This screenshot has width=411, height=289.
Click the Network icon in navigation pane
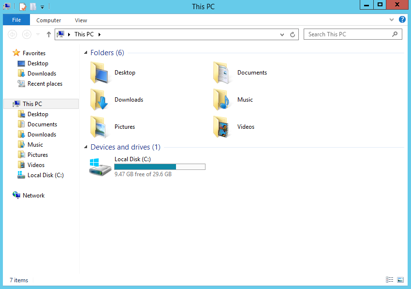(x=16, y=195)
